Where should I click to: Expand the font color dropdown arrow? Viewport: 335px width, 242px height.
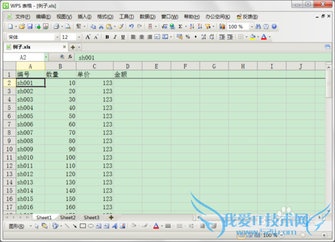269,37
